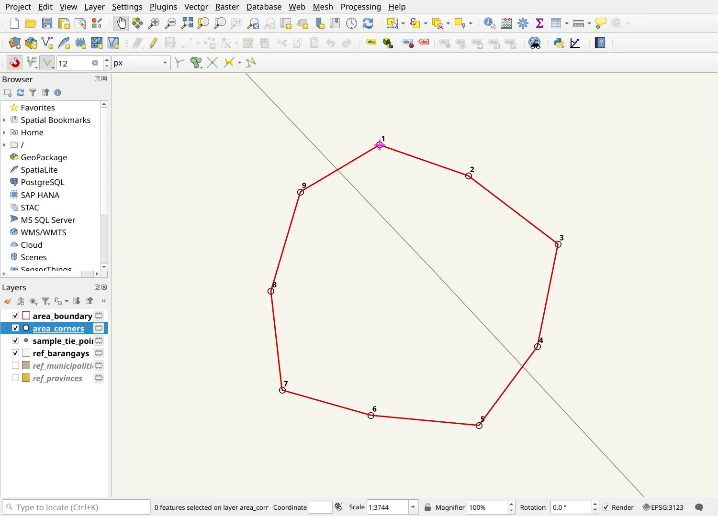Toggle visibility of the area_boundary layer
Screen dimensions: 718x516
click(15, 316)
